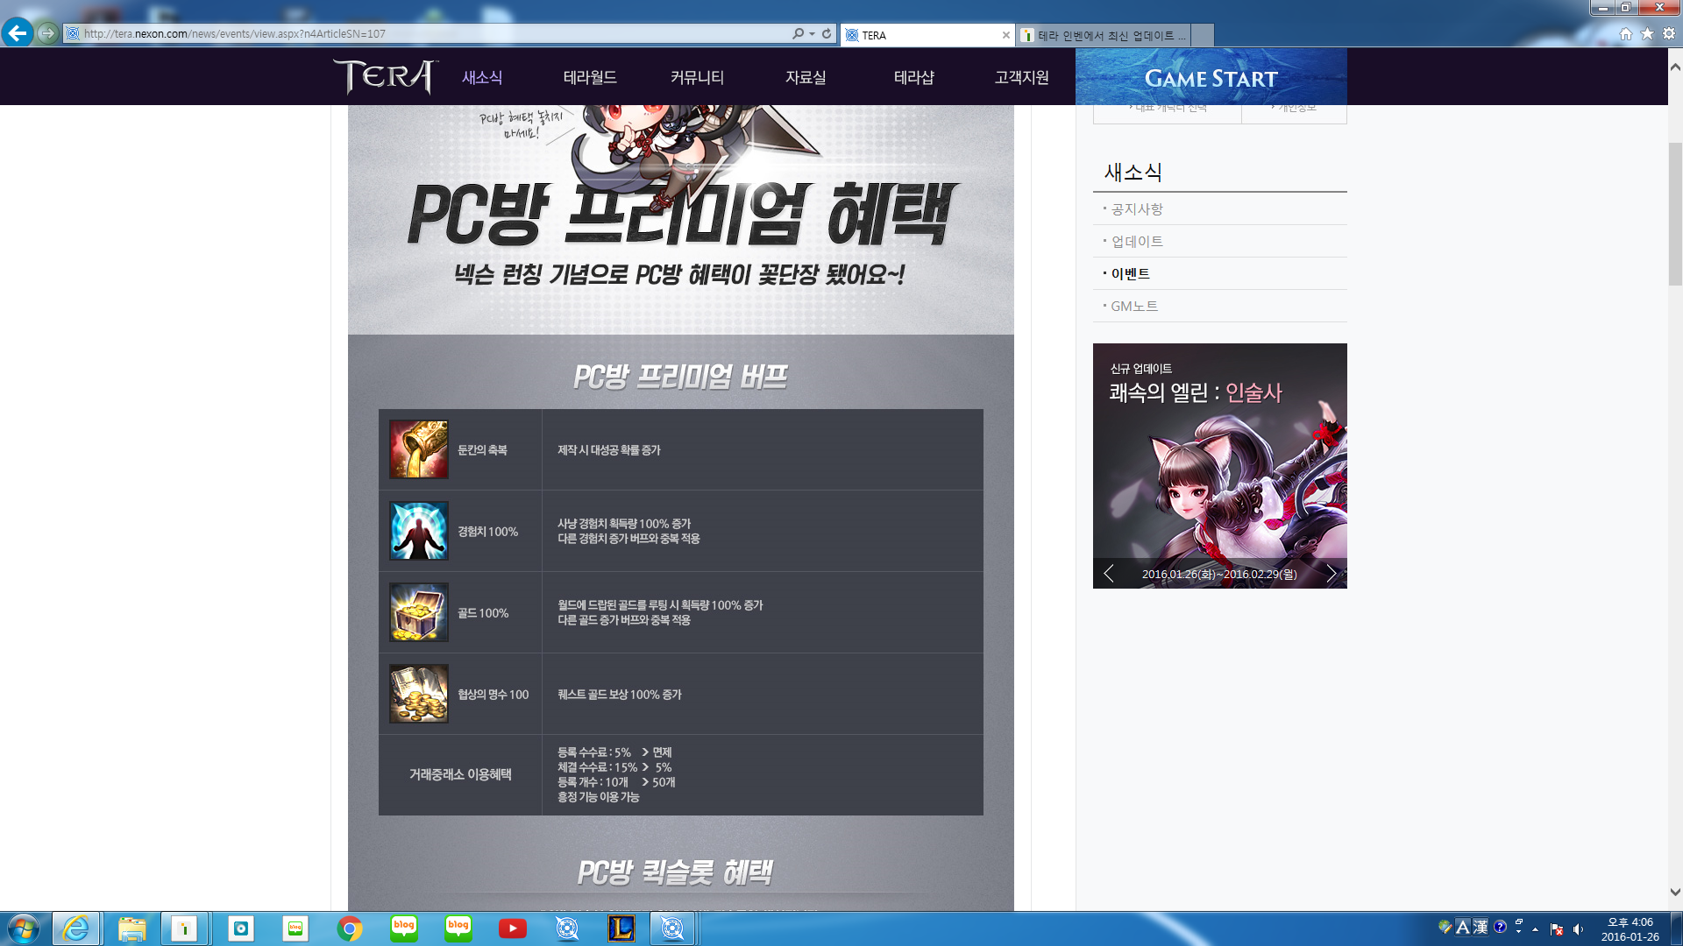
Task: Click the page scrollbar up arrow
Action: [x=1675, y=67]
